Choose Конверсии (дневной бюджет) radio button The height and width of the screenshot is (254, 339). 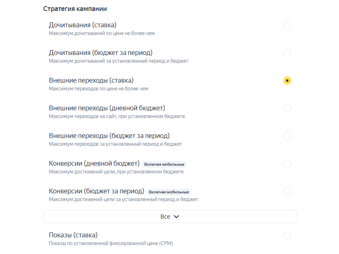287,164
